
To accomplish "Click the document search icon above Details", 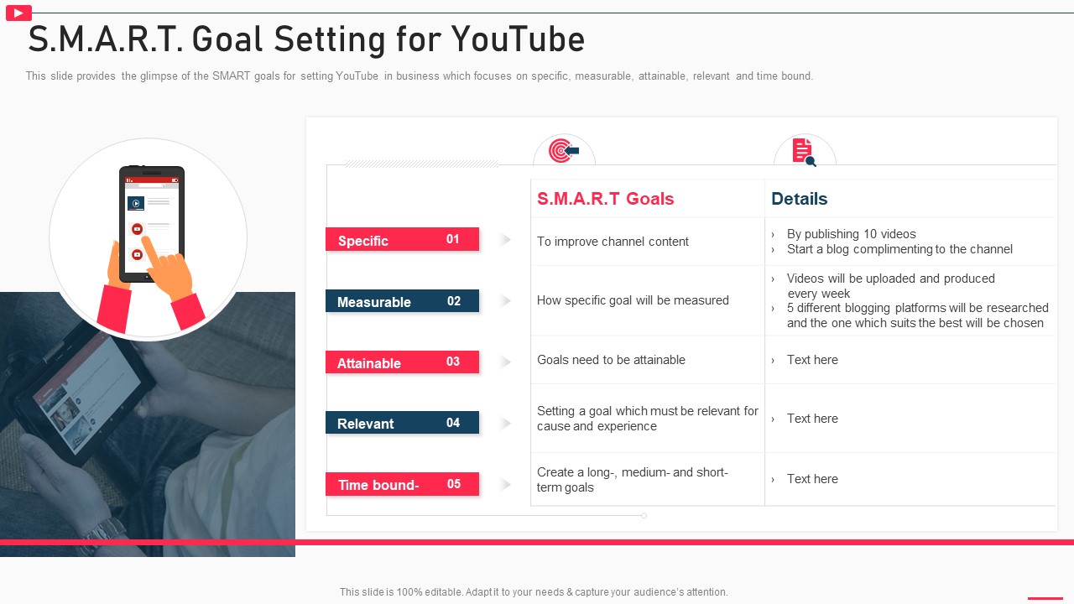I will 804,152.
